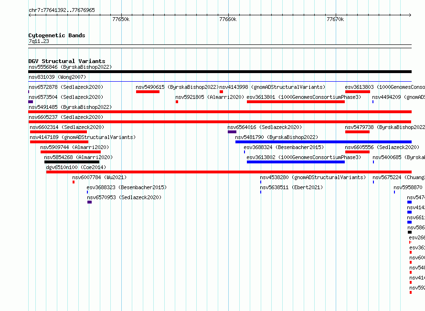Image resolution: width=425 pixels, height=311 pixels.
Task: Click nsv4494209 variant label
Action: [398, 97]
